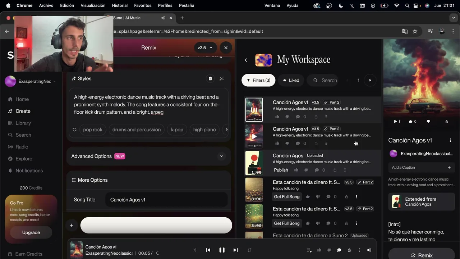Go to the next workspace page
This screenshot has width=460, height=259.
pos(370,80)
